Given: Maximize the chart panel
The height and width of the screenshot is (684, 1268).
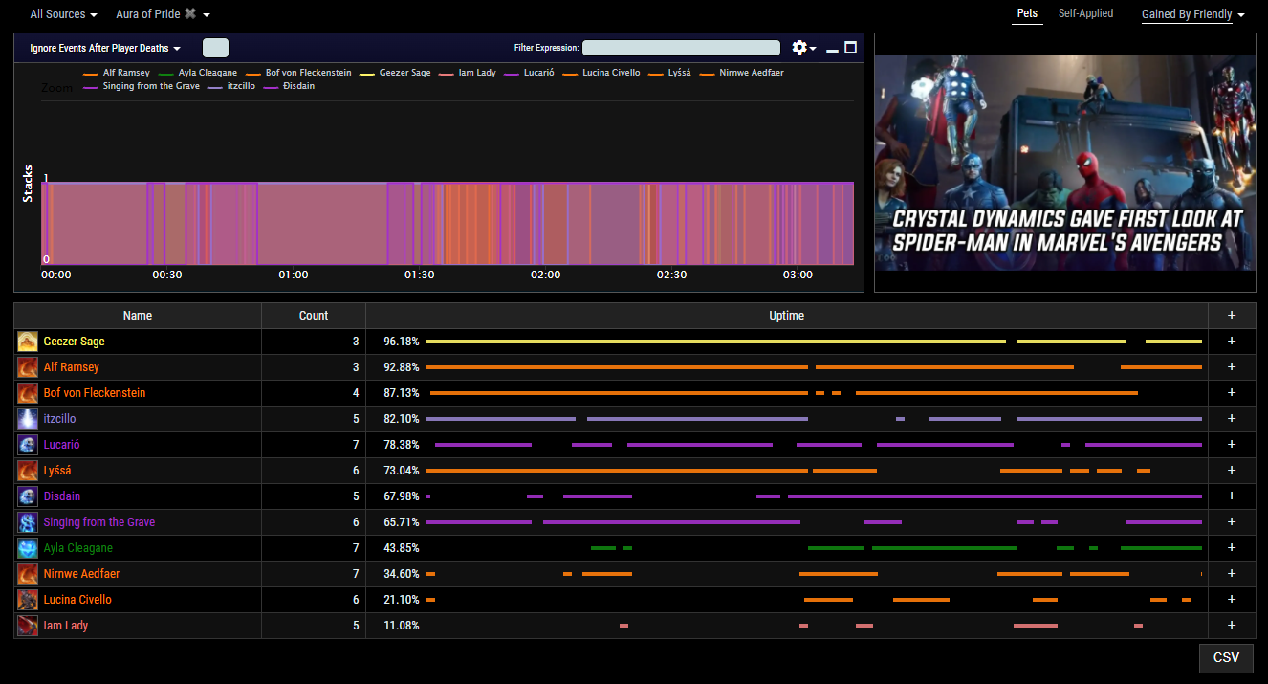Looking at the screenshot, I should [850, 47].
